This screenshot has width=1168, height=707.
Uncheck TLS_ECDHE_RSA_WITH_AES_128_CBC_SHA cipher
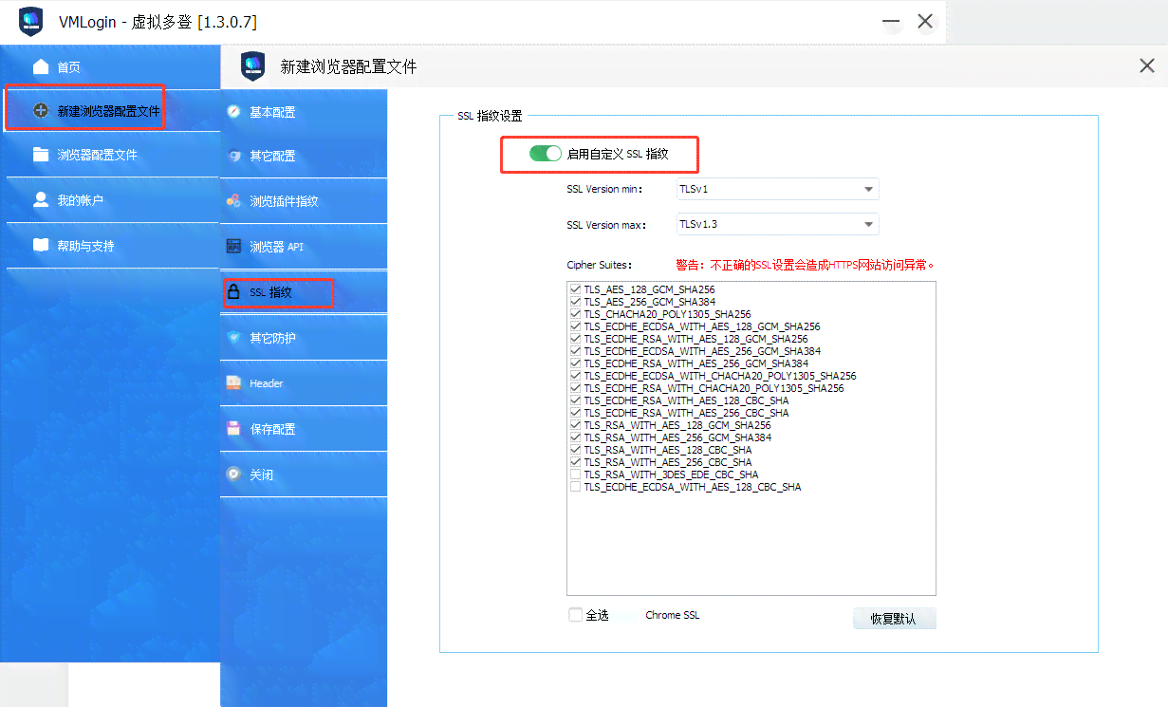pos(575,400)
